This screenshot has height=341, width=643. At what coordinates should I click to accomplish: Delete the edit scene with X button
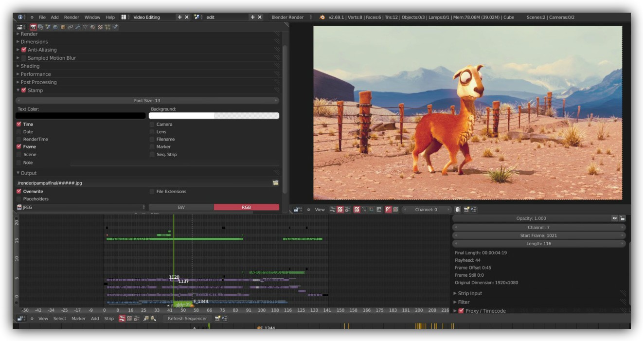coord(260,17)
